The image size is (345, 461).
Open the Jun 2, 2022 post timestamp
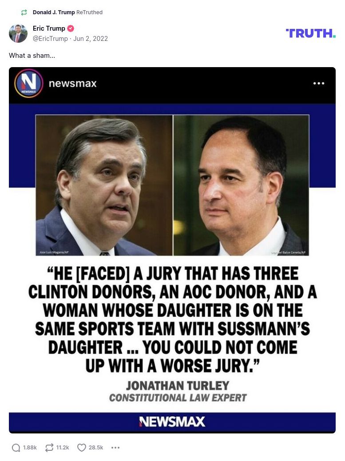coord(91,39)
